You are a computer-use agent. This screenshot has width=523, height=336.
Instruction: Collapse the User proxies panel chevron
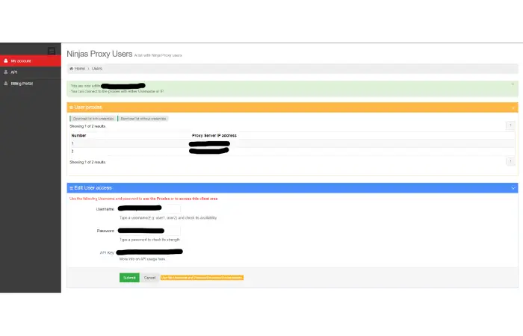[513, 108]
